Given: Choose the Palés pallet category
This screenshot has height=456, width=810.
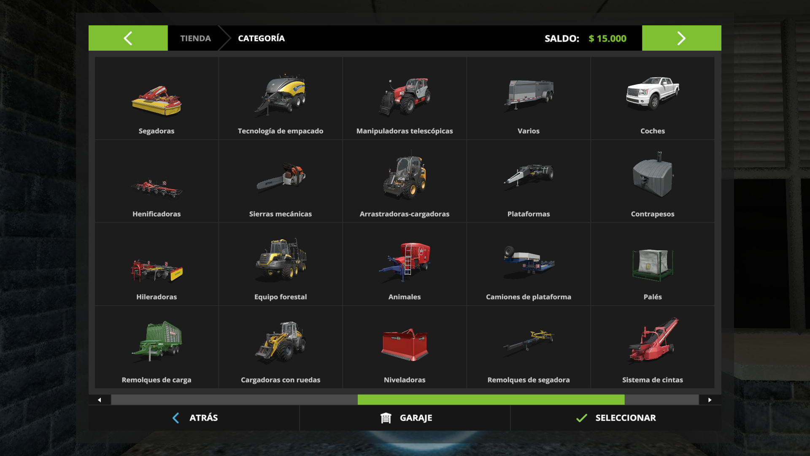Looking at the screenshot, I should pyautogui.click(x=653, y=264).
